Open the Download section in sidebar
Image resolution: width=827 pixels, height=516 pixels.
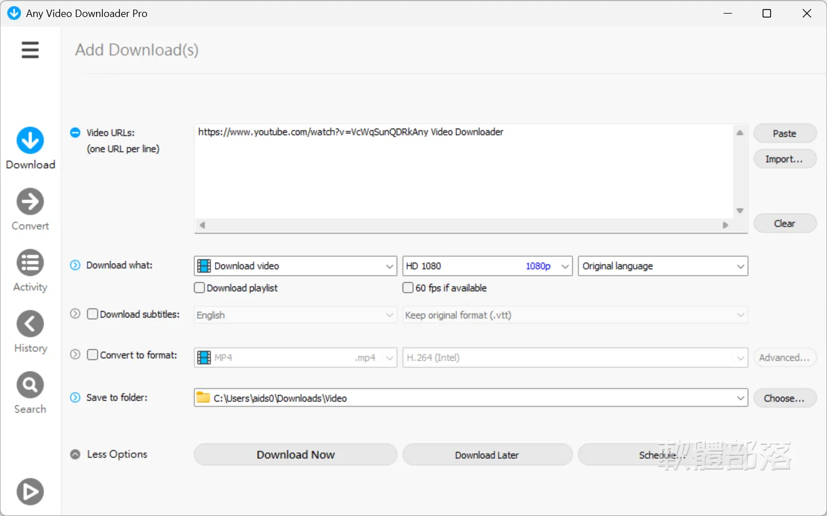point(31,148)
